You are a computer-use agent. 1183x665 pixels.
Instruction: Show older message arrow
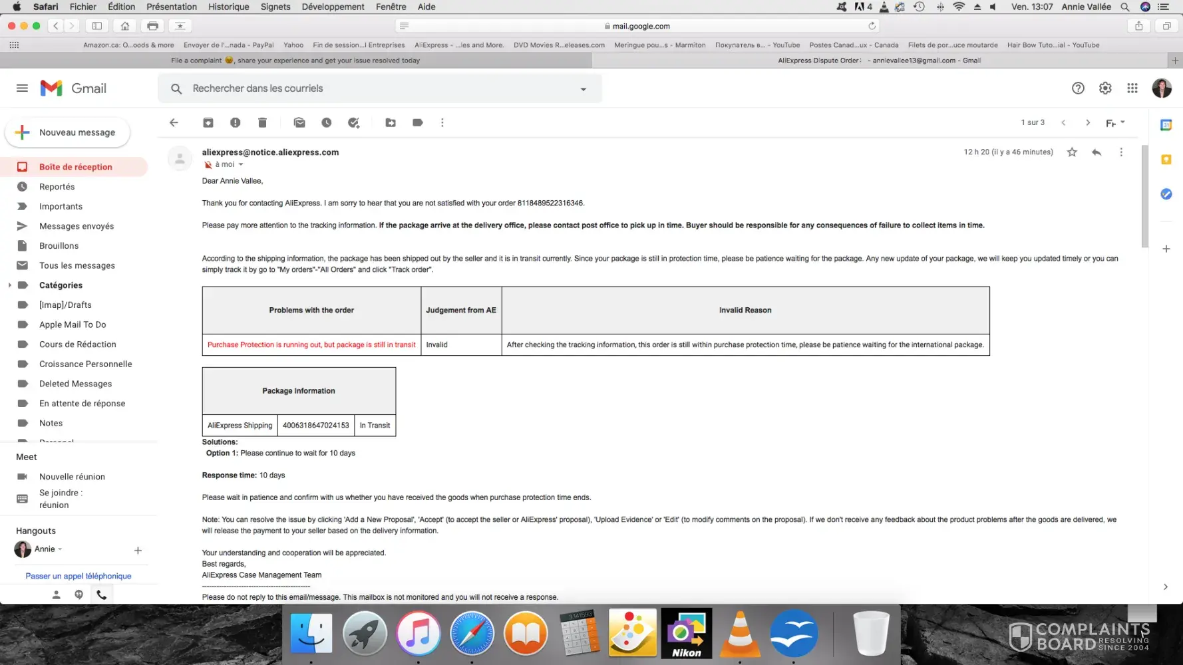[x=1088, y=122]
